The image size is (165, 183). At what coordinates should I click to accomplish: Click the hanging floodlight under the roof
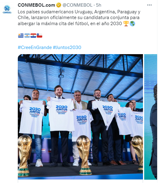[x=61, y=76]
